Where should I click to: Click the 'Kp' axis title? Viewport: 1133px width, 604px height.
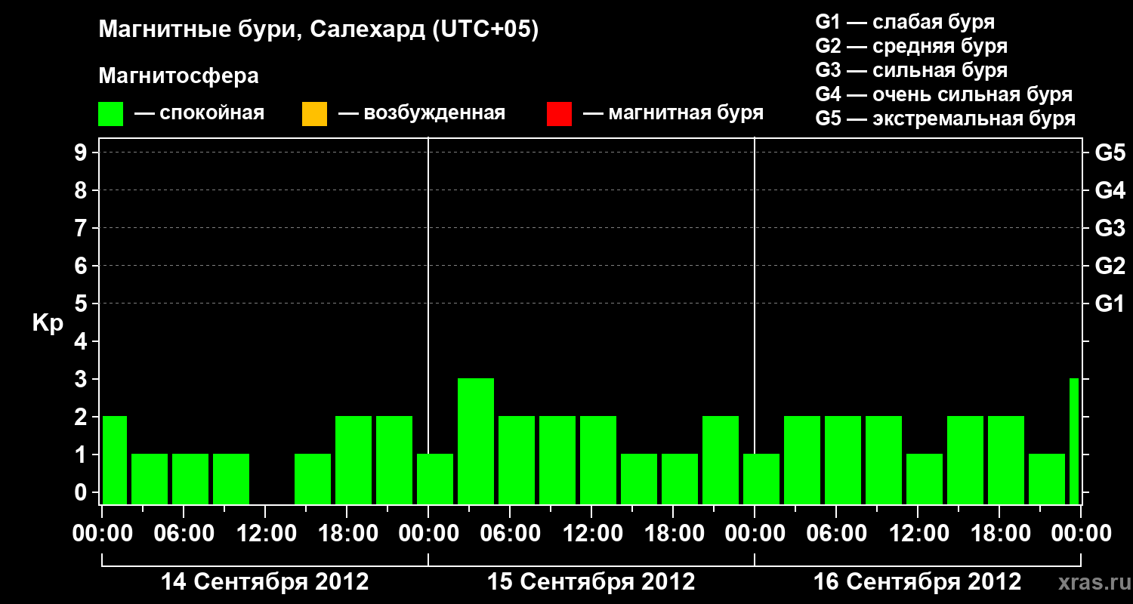click(48, 323)
